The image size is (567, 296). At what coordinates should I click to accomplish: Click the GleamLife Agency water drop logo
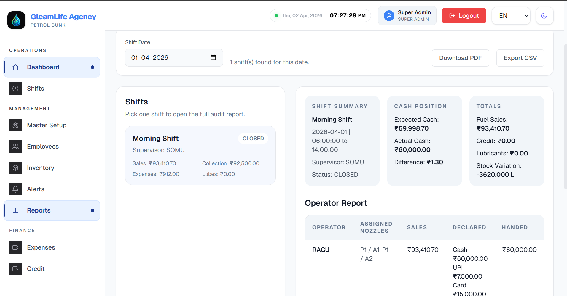[x=16, y=20]
